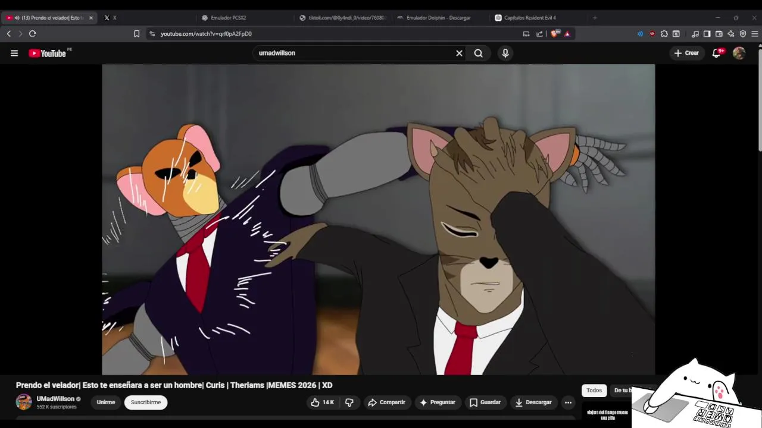The height and width of the screenshot is (428, 762).
Task: Save the video with Guardar
Action: [x=485, y=402]
